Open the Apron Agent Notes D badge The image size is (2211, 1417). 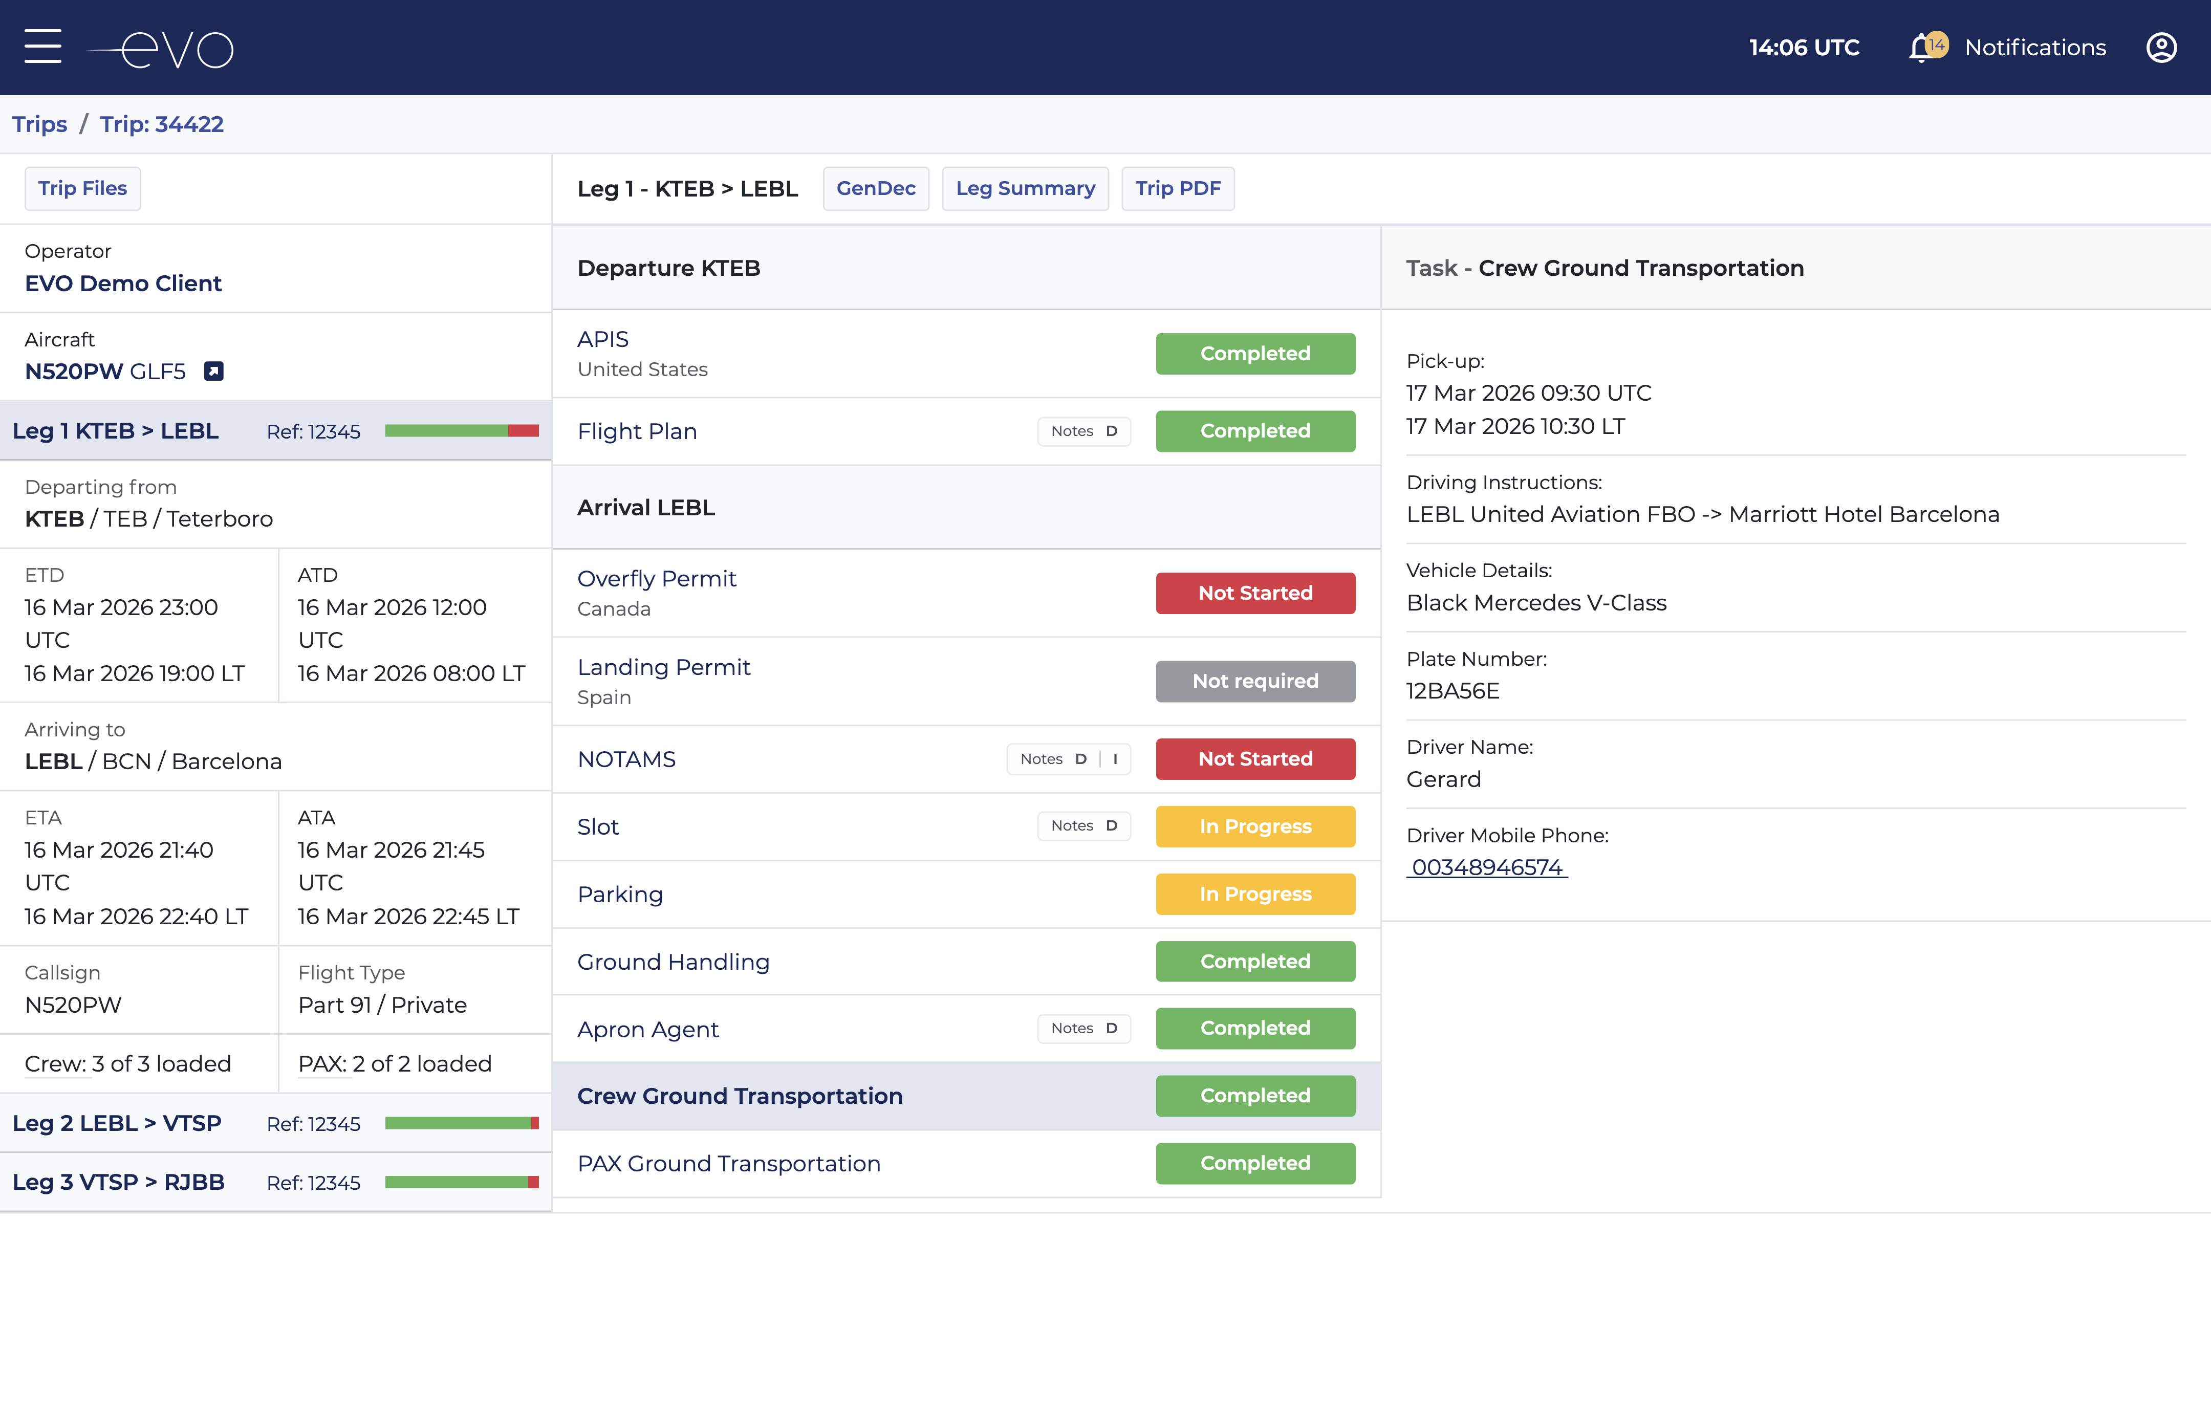(1083, 1029)
